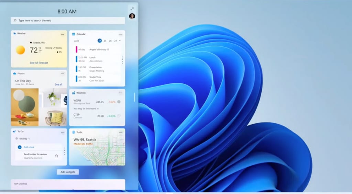Select date 26 in Calendar

110,41
